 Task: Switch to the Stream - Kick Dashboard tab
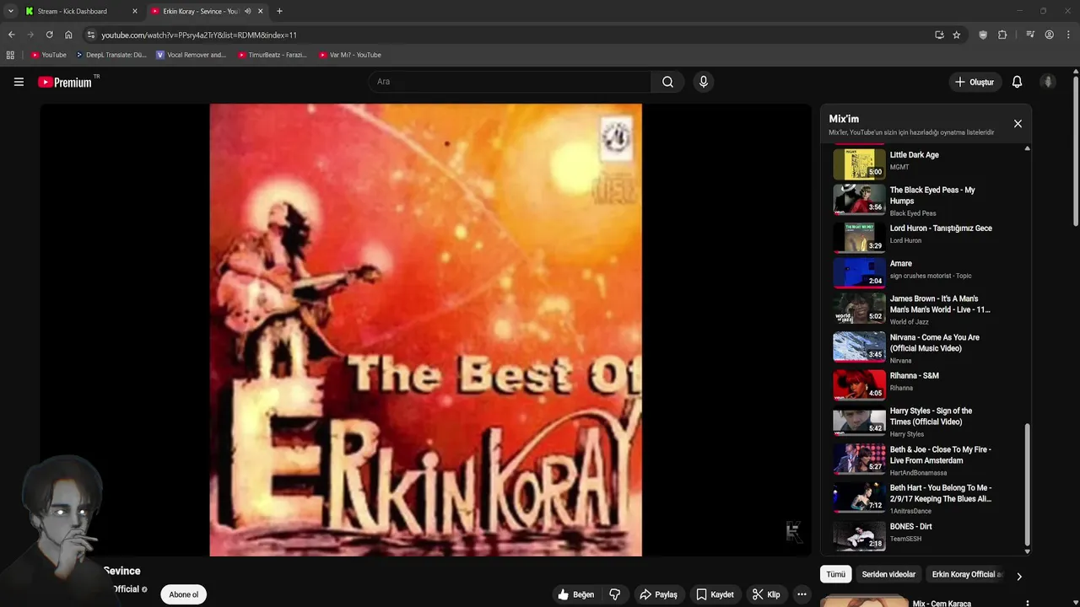click(x=80, y=11)
